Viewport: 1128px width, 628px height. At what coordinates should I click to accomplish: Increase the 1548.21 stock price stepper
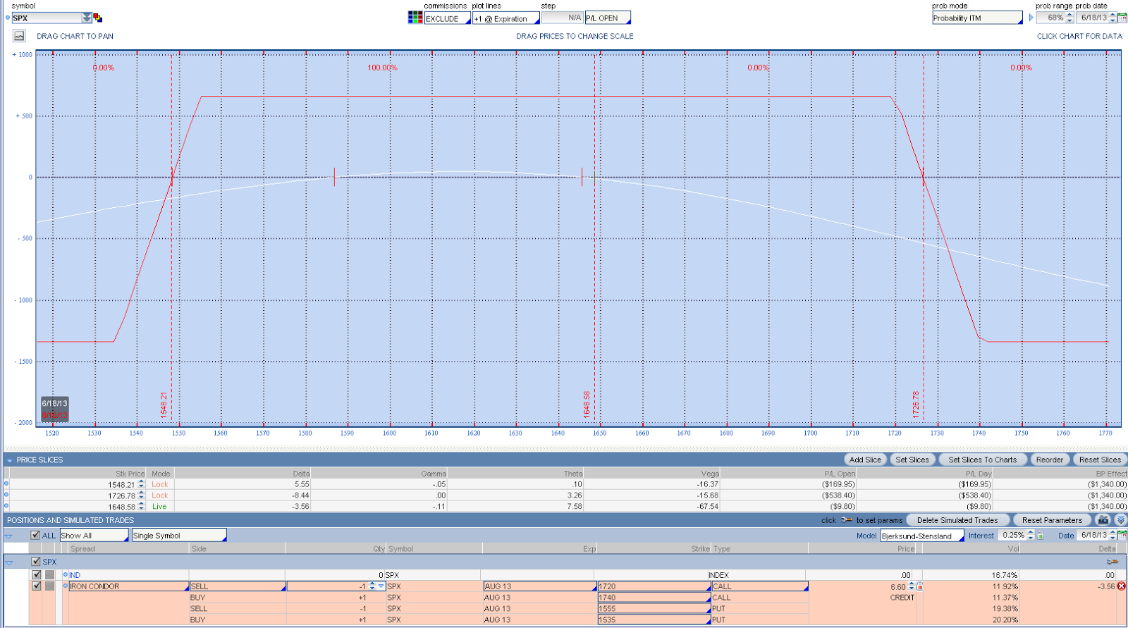click(141, 482)
